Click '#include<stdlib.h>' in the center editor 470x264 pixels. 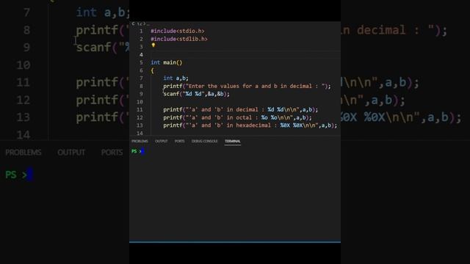pyautogui.click(x=179, y=39)
